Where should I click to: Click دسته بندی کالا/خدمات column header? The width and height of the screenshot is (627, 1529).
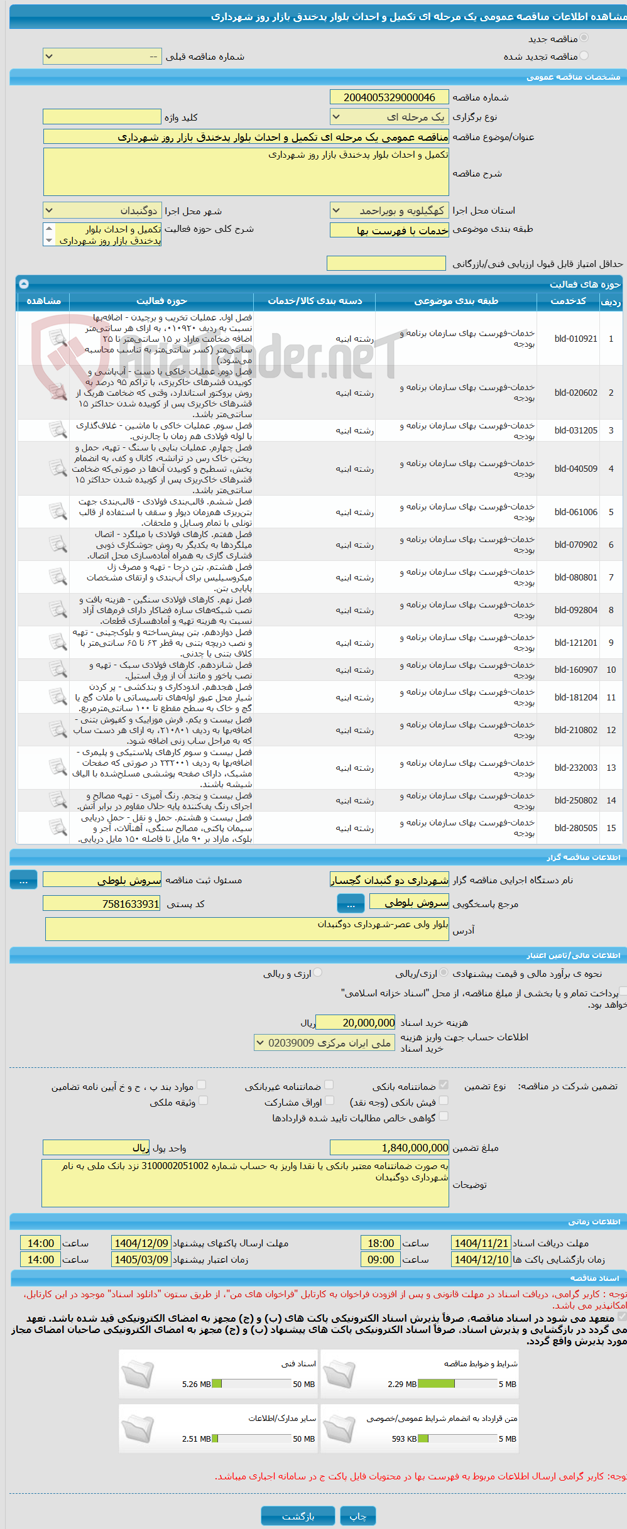315,302
